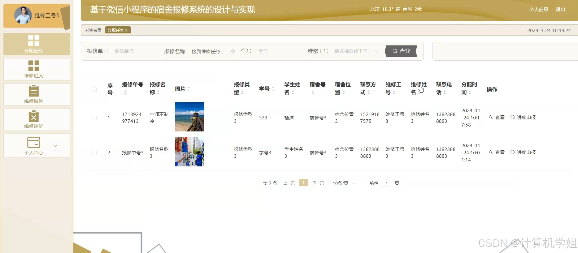Focus the 报修单号 search field

point(136,51)
